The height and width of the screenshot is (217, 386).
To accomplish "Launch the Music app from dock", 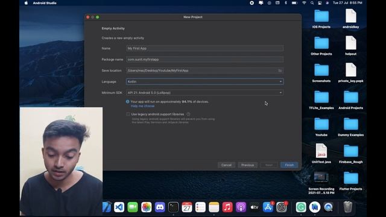I will (x=227, y=207).
